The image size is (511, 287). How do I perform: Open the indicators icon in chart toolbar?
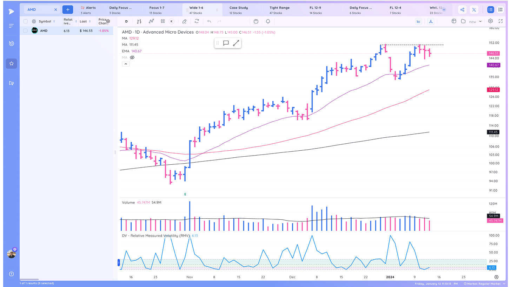[x=151, y=21]
